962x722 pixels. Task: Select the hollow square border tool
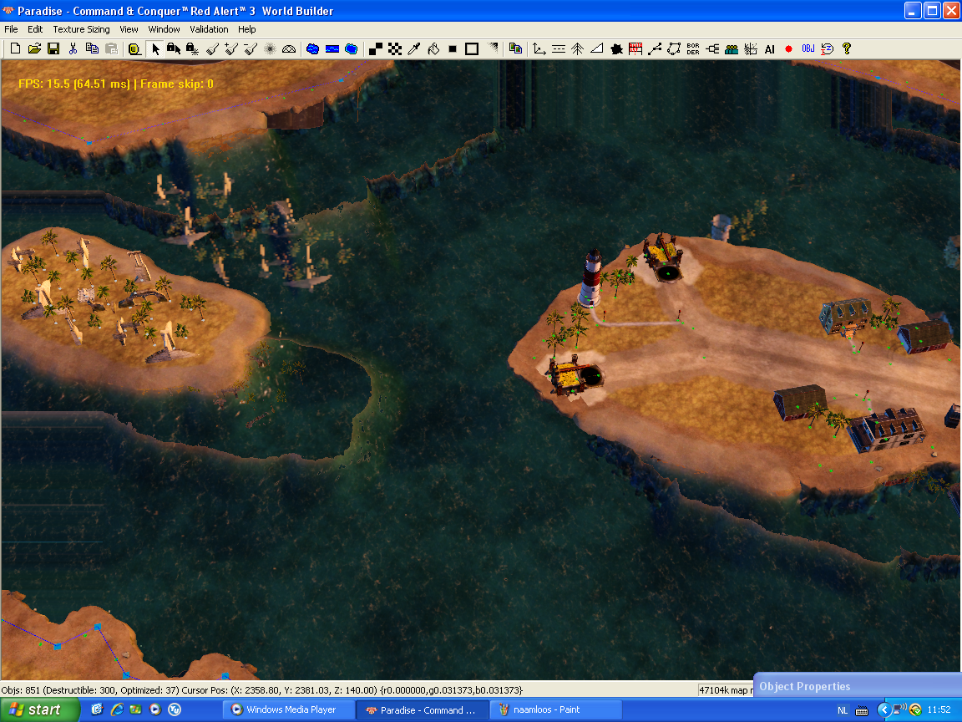tap(472, 48)
